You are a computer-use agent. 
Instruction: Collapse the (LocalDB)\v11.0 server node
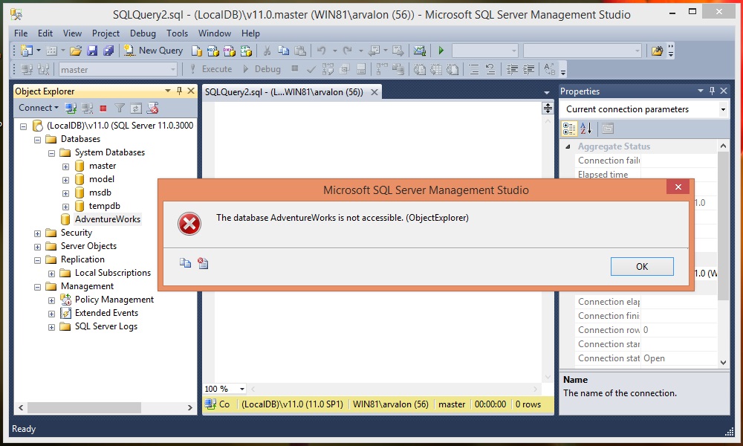(x=23, y=126)
